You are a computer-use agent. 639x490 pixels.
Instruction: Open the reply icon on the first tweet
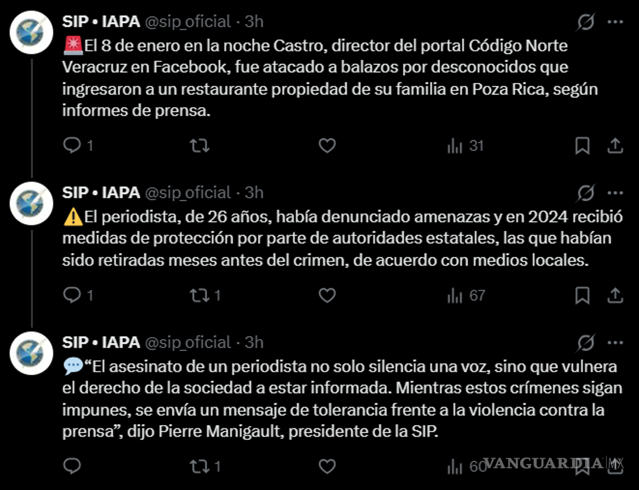click(72, 146)
